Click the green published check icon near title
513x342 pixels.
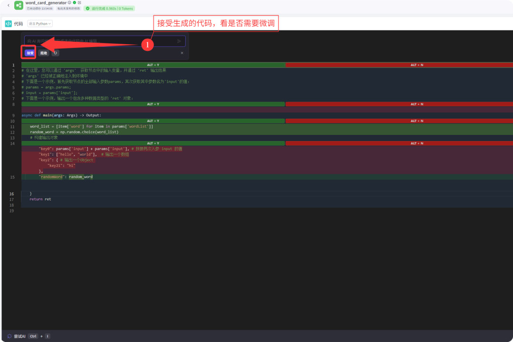(75, 3)
